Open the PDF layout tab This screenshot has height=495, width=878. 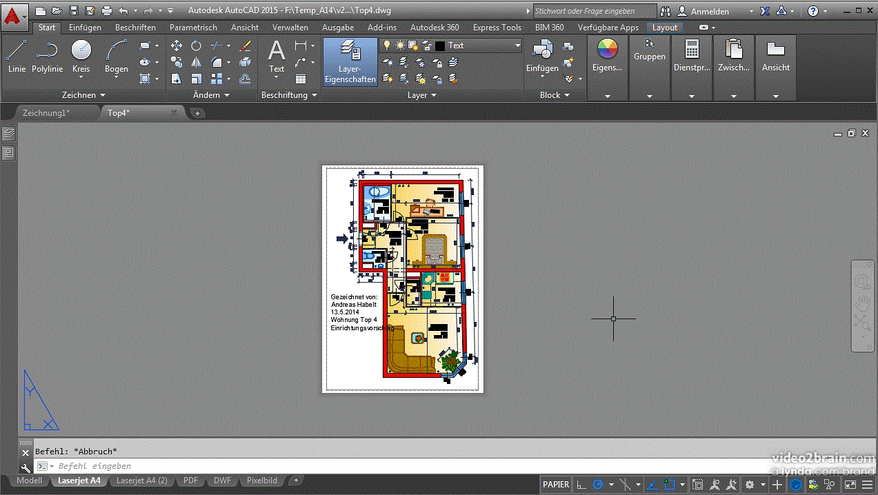click(190, 481)
